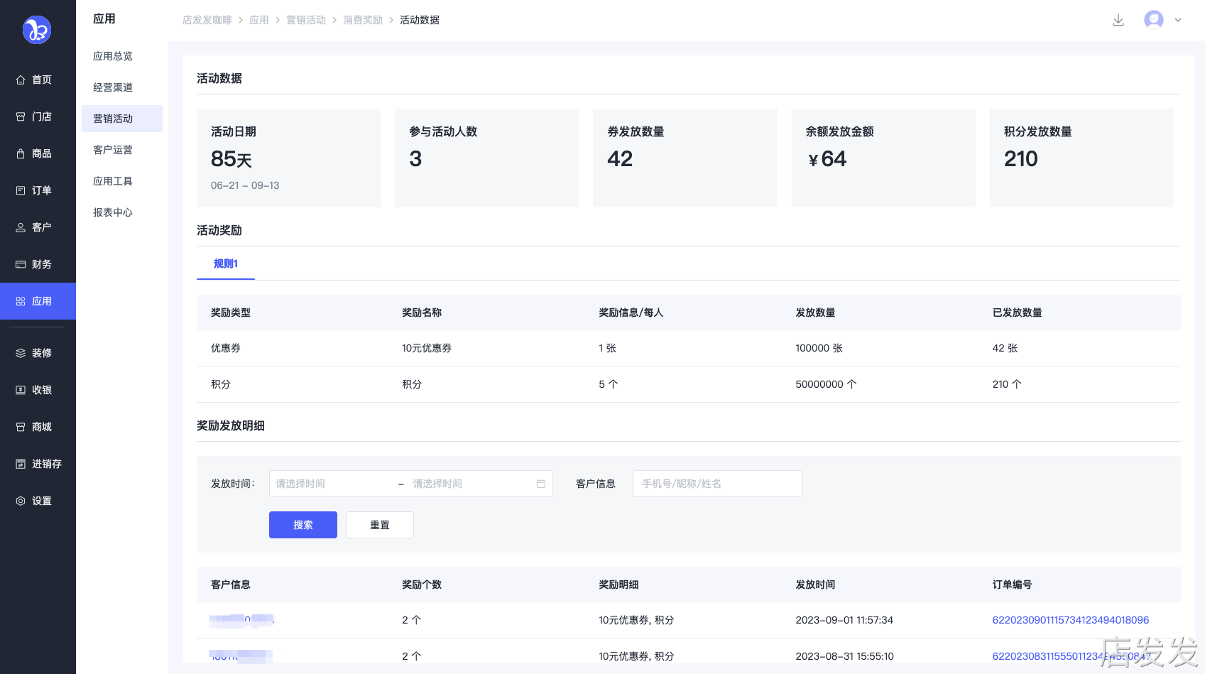This screenshot has height=674, width=1205.
Task: Open the 2023-09-01 order number link
Action: [1071, 620]
